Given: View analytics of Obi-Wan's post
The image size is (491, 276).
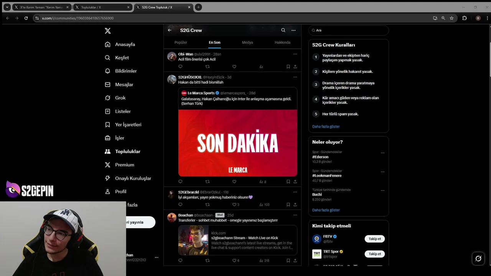Looking at the screenshot, I should pyautogui.click(x=261, y=66).
